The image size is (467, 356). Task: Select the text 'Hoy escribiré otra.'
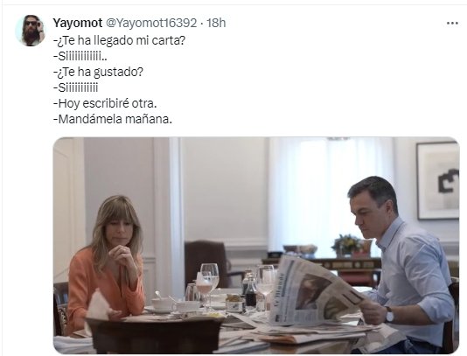(x=105, y=103)
